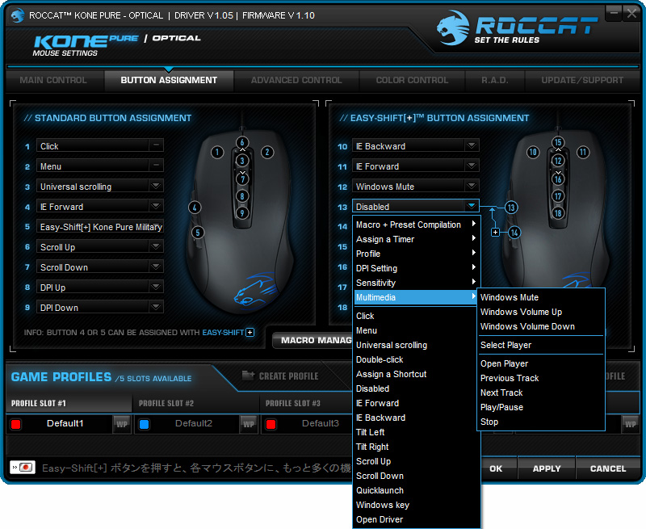Expand the Assign a Timer submenu

point(417,239)
